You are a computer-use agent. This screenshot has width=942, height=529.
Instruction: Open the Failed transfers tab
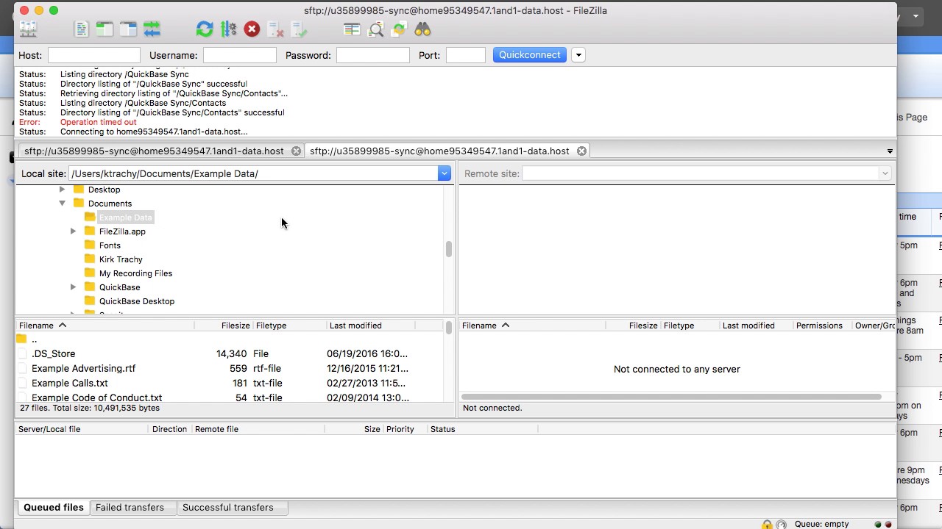pyautogui.click(x=130, y=508)
